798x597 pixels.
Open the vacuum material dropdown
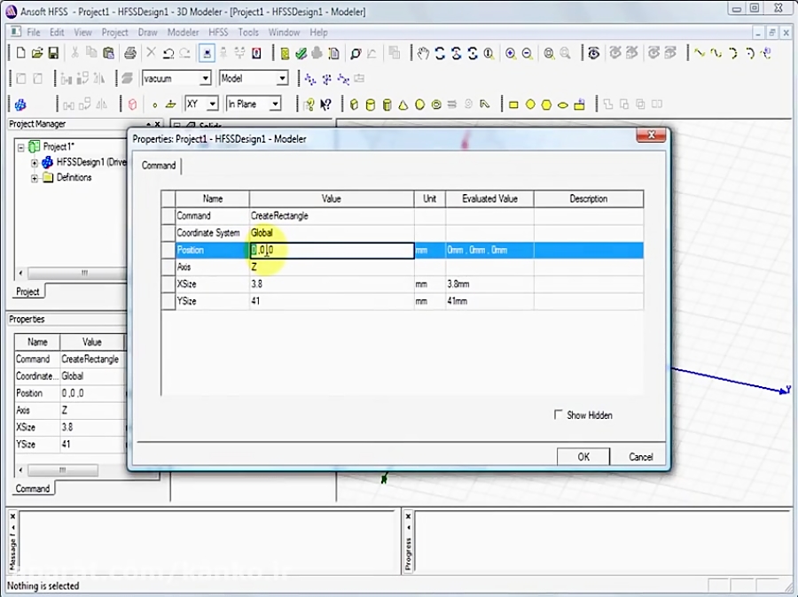point(205,78)
